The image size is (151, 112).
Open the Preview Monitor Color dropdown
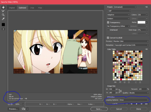tap(131, 41)
